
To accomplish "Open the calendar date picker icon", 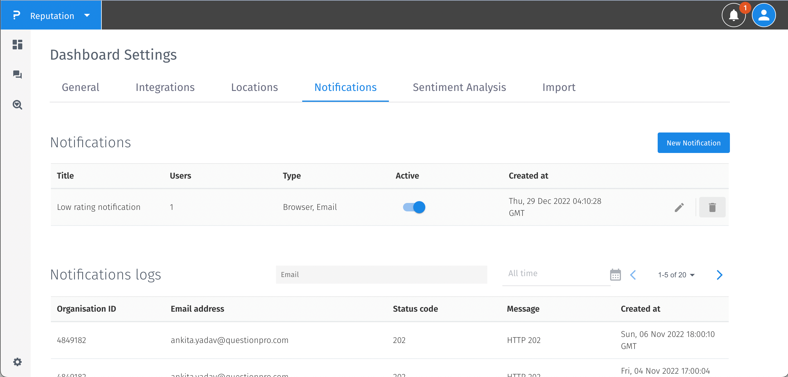I will pos(615,275).
